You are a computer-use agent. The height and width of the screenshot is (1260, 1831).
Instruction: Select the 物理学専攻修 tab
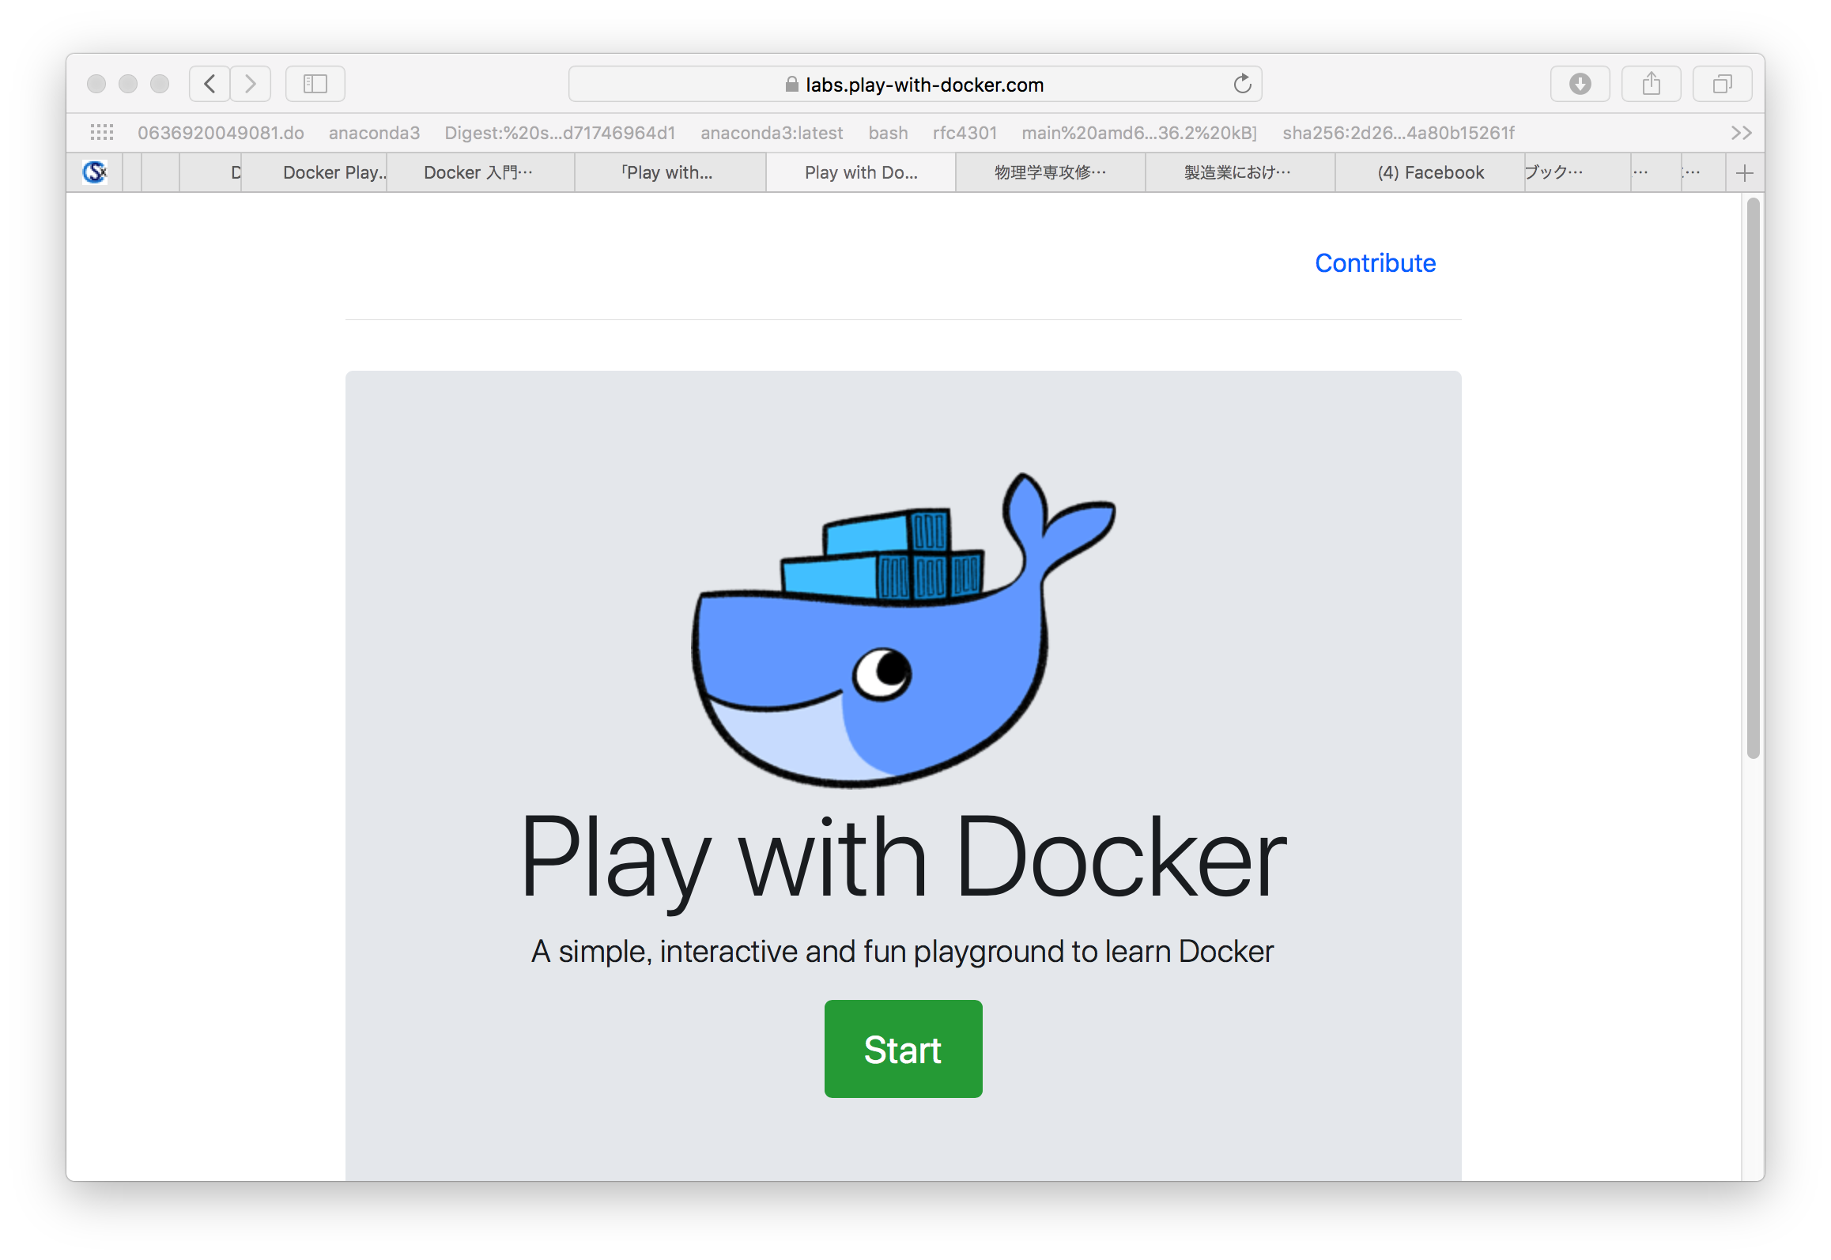(x=1050, y=173)
